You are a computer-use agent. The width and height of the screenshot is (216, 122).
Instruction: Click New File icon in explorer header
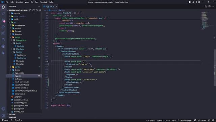[30, 10]
